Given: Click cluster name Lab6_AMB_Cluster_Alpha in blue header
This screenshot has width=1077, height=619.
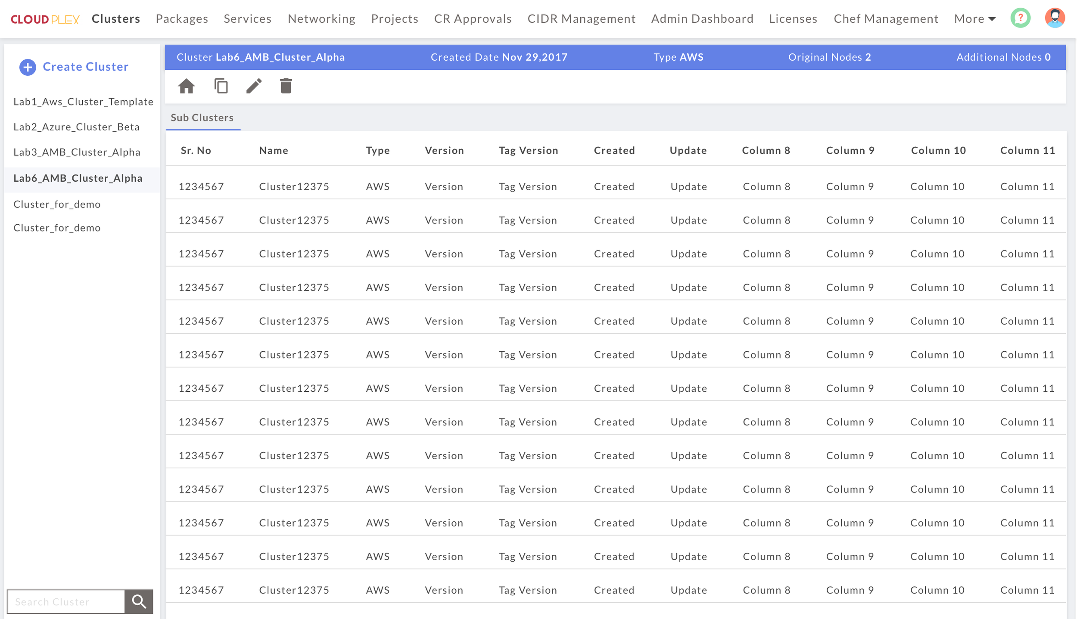Looking at the screenshot, I should pyautogui.click(x=280, y=57).
